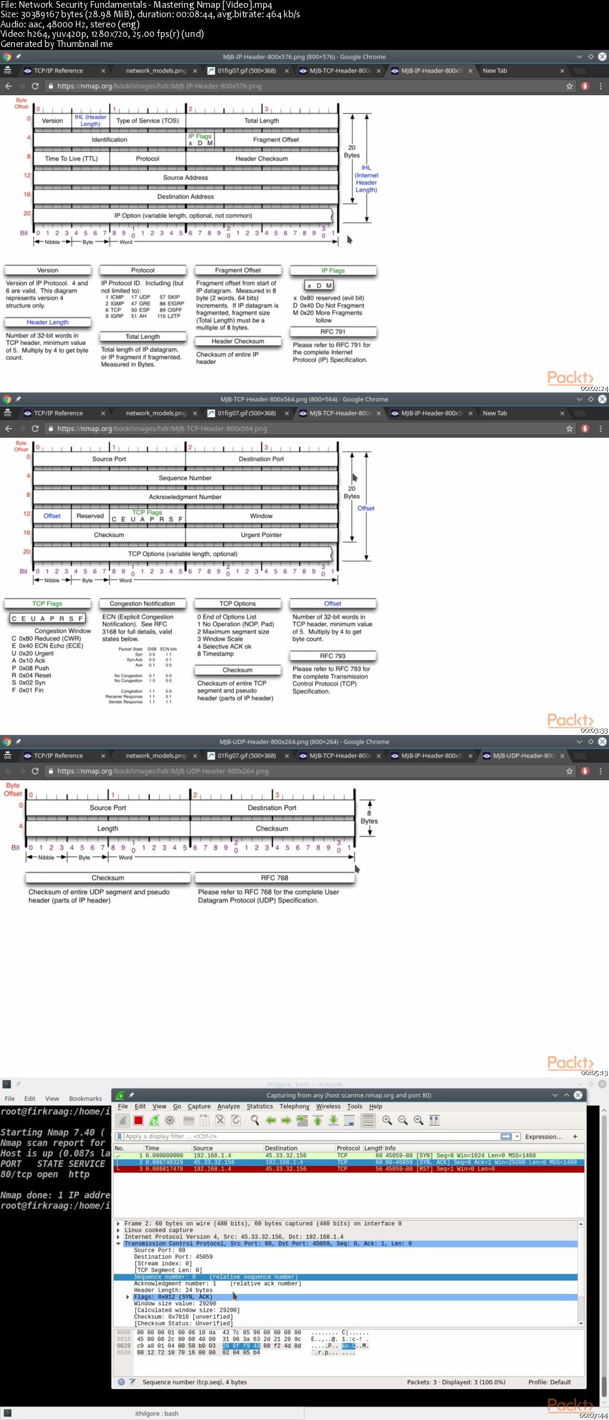
Task: Open find packet with the magnifier icon
Action: click(255, 1120)
